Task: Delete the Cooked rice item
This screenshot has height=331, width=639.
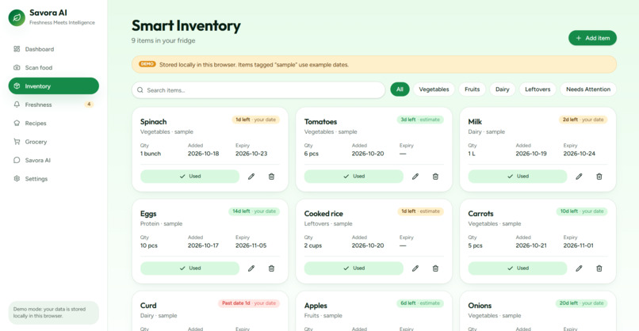Action: tap(435, 268)
